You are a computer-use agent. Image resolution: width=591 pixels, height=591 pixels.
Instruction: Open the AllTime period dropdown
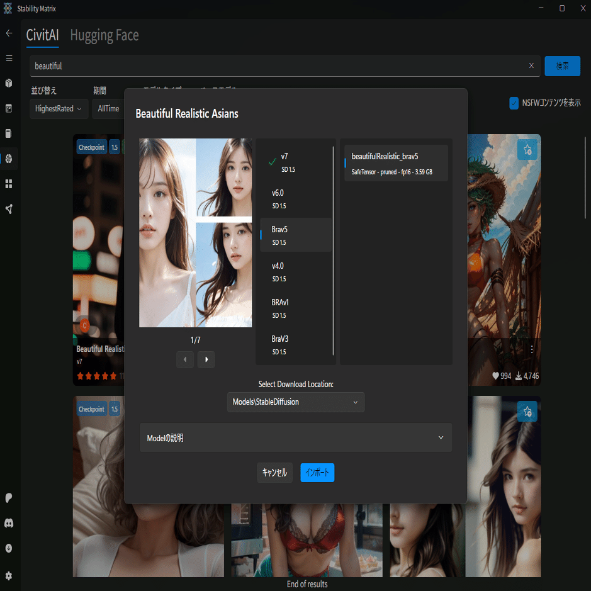coord(108,109)
